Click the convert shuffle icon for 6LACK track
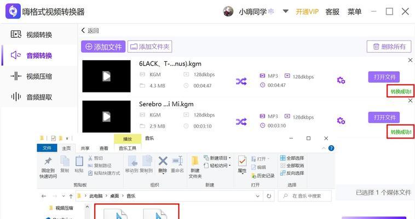 coord(241,81)
